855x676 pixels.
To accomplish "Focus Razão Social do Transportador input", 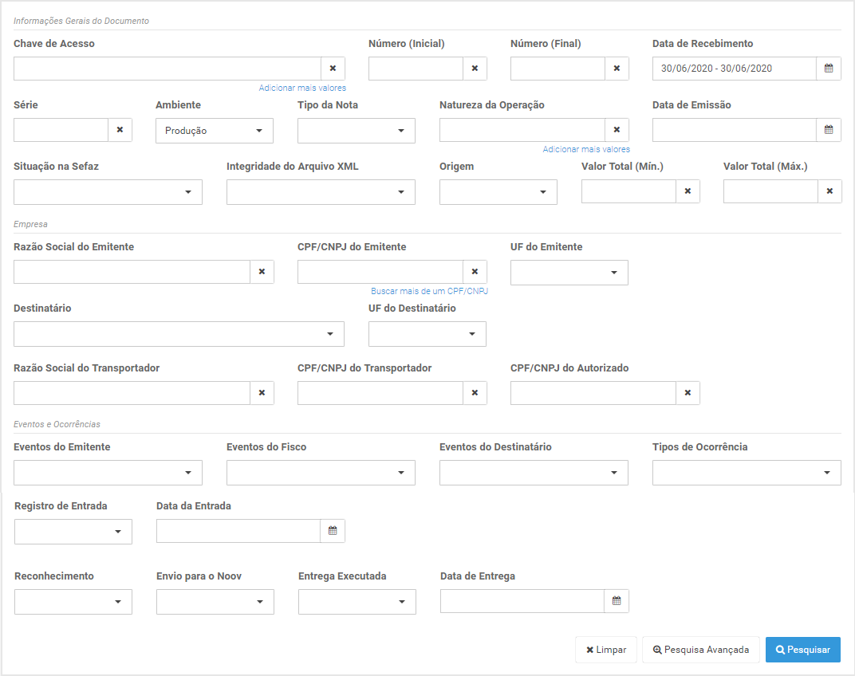I will tap(132, 393).
